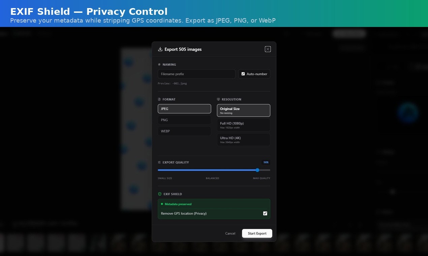Click the Metadata preserved status text
The image size is (428, 256).
click(178, 204)
